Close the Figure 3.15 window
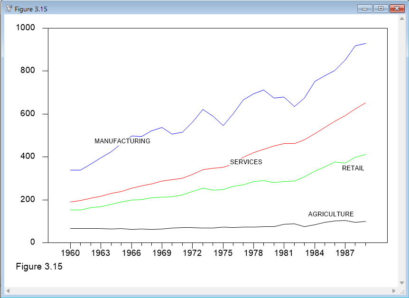Image resolution: width=409 pixels, height=298 pixels. point(396,9)
